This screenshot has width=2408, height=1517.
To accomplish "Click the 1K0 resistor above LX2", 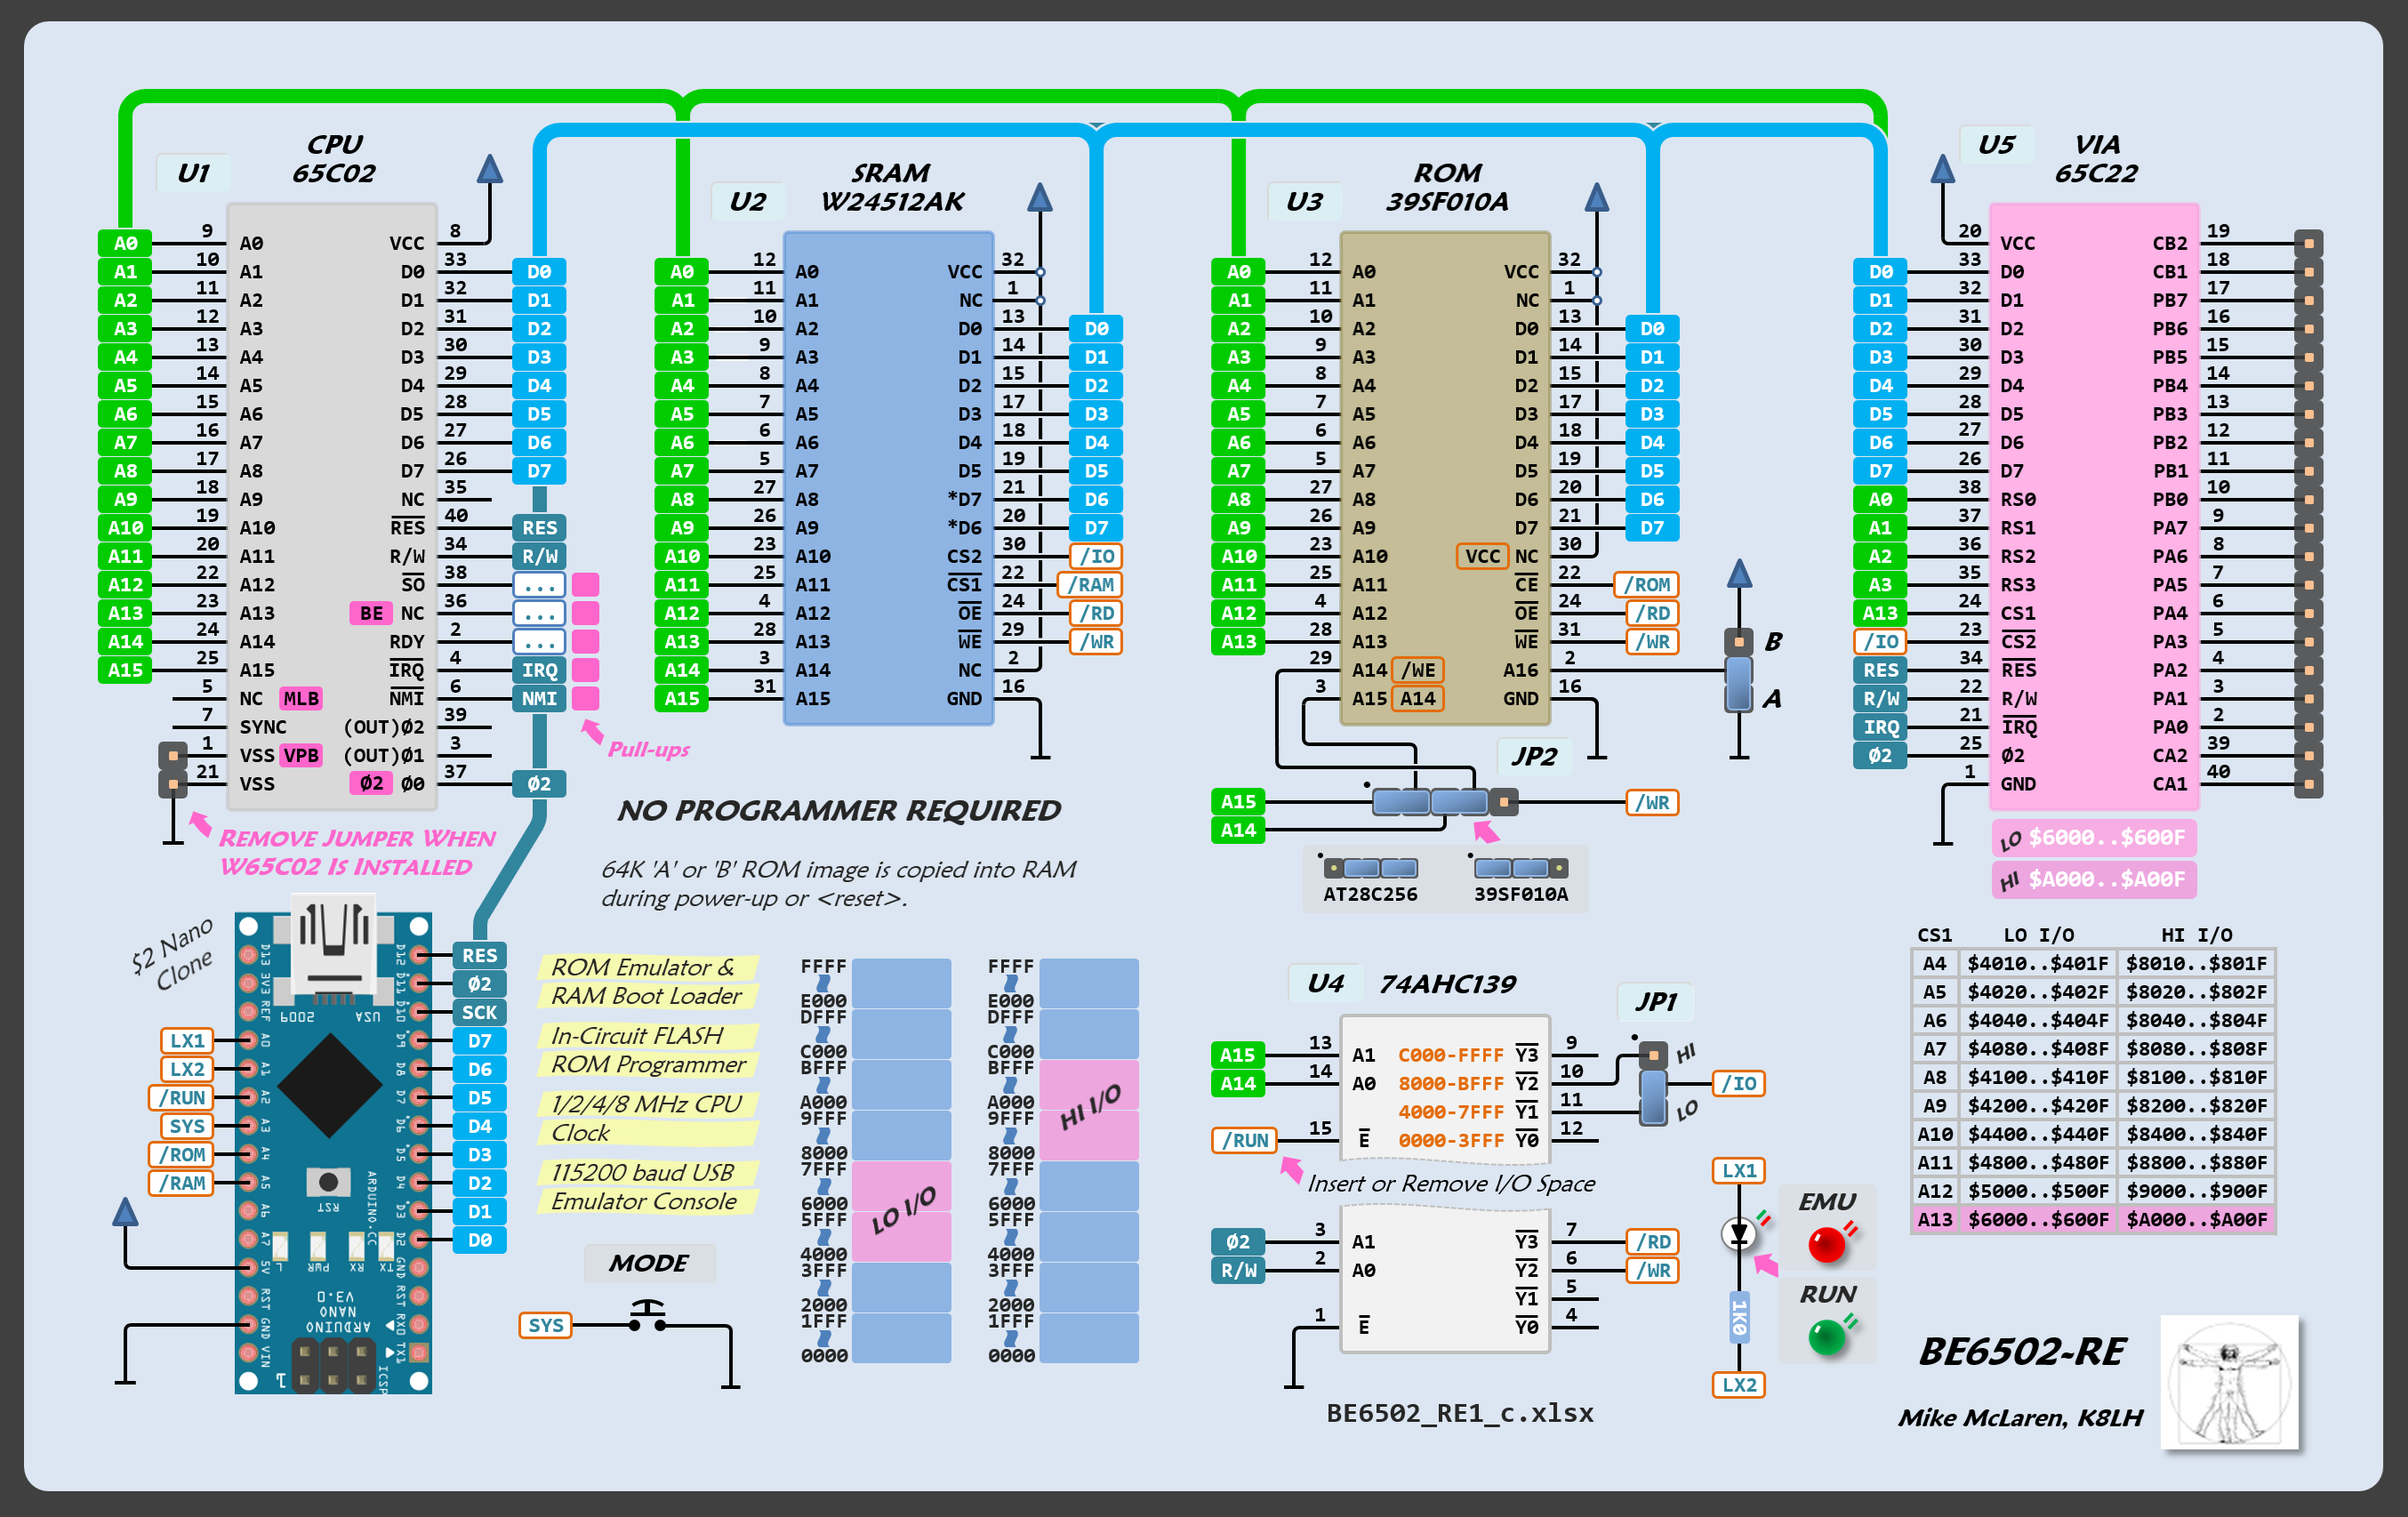I will (1739, 1317).
